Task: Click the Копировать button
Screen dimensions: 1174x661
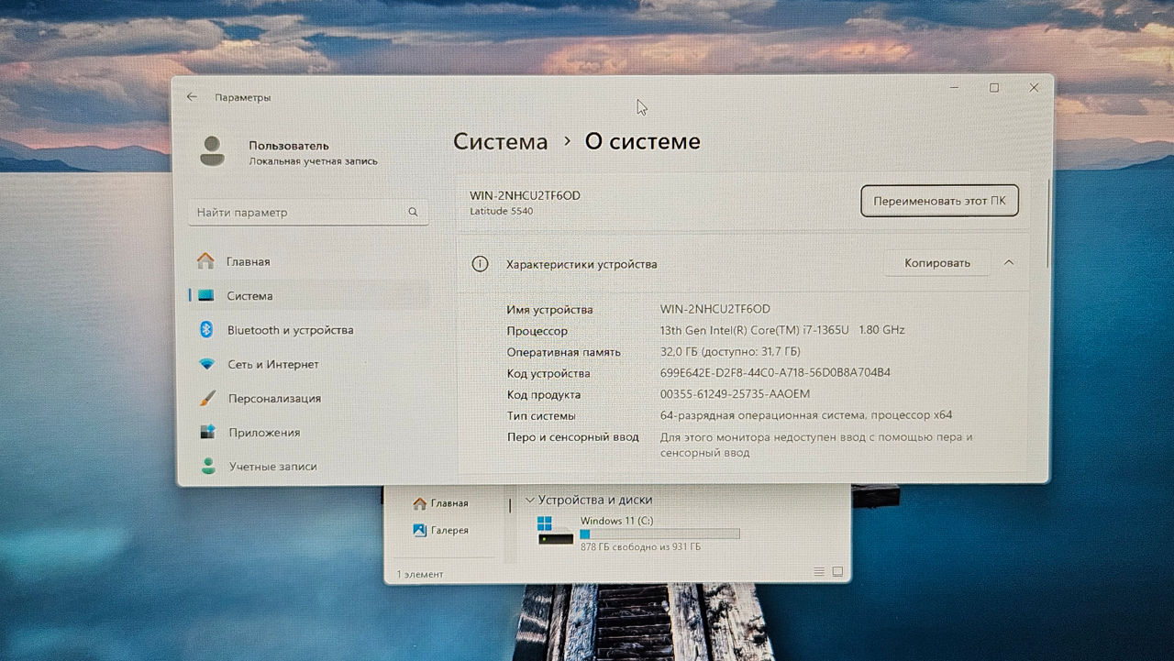Action: pyautogui.click(x=936, y=263)
